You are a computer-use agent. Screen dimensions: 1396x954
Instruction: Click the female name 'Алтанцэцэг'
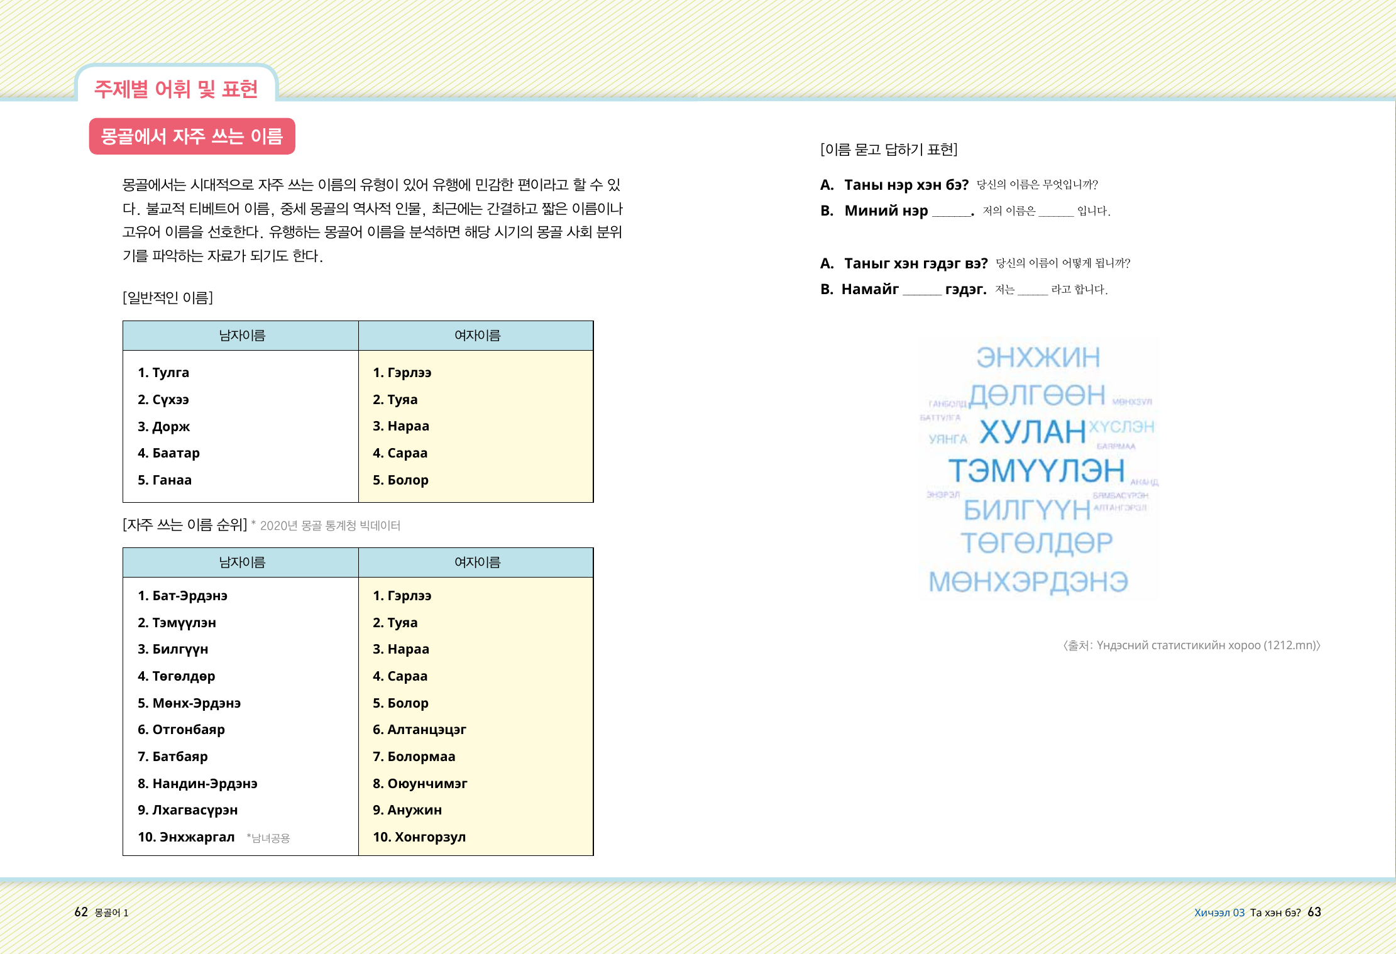click(x=426, y=730)
